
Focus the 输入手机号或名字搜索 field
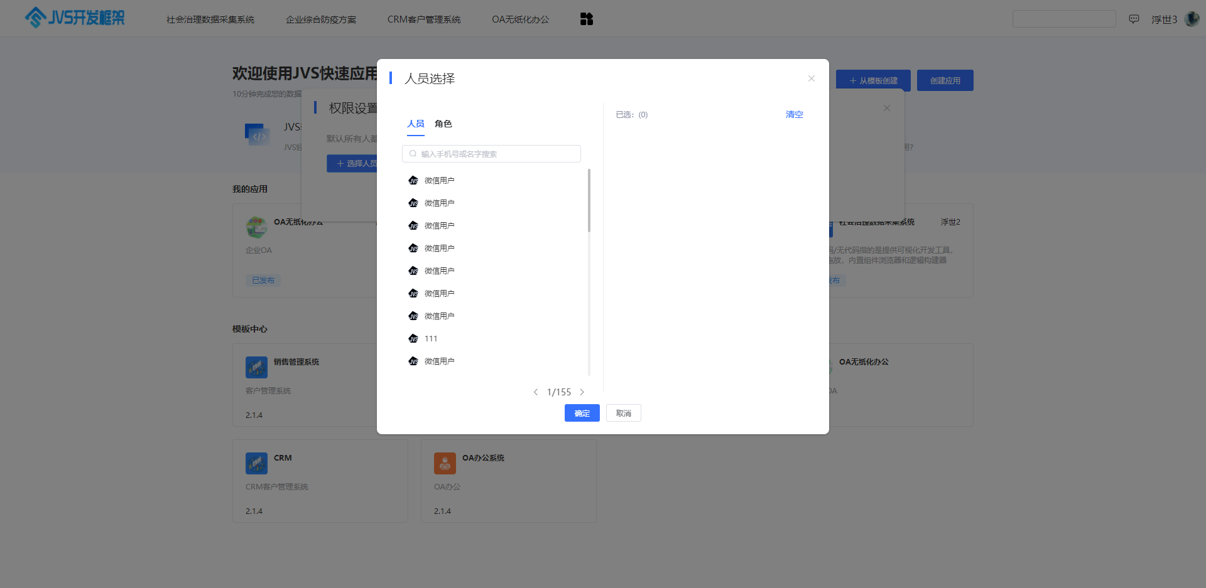491,154
